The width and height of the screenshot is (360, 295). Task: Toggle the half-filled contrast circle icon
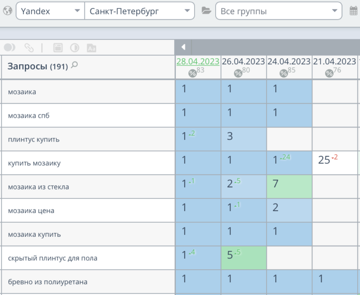[75, 48]
